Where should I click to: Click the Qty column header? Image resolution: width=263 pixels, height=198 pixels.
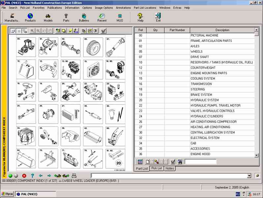pos(155,30)
